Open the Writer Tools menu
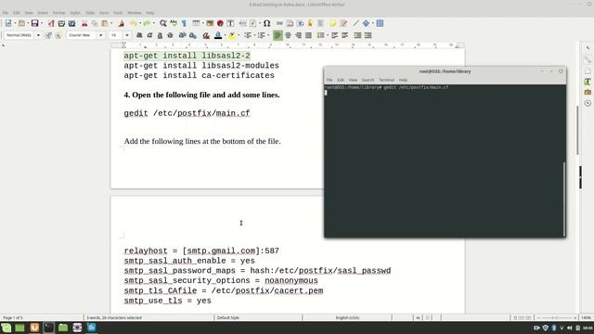This screenshot has width=594, height=334. click(x=118, y=13)
